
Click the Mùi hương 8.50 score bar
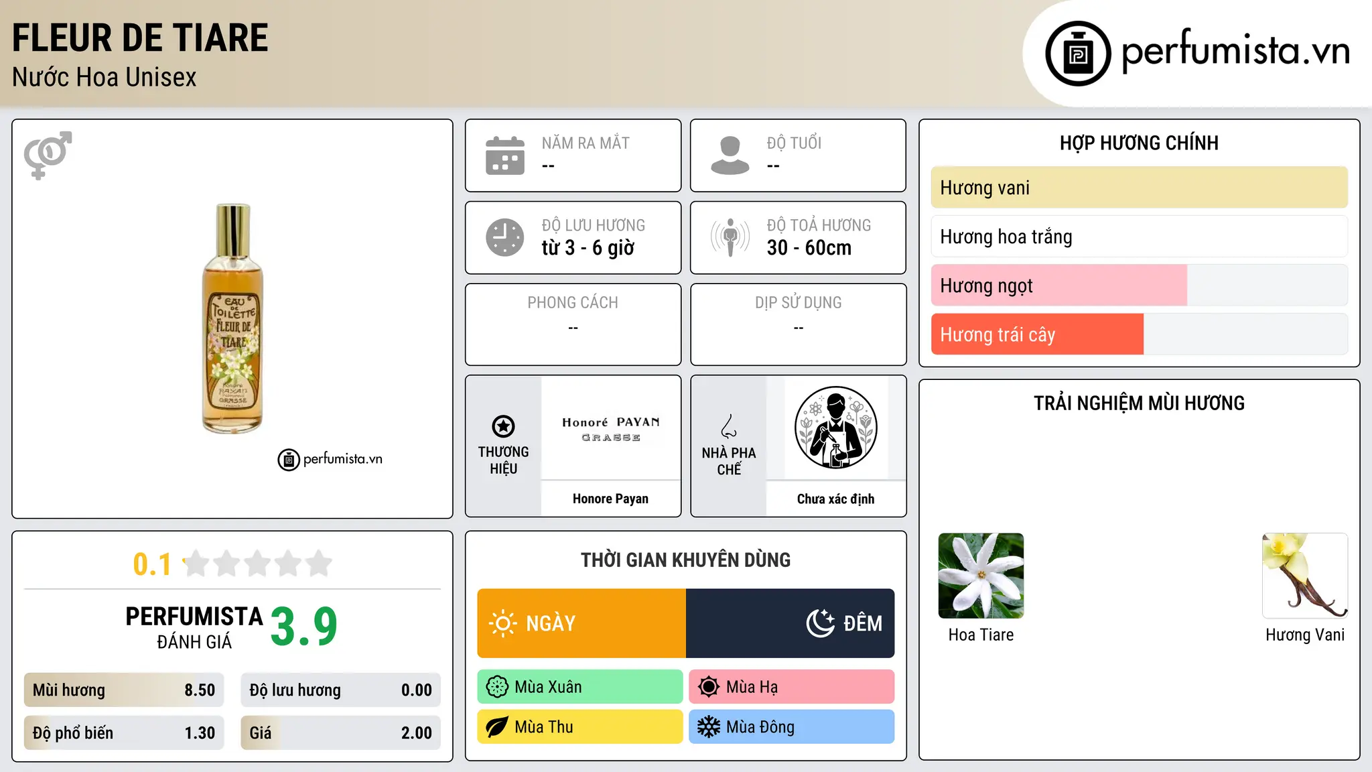[x=124, y=690]
